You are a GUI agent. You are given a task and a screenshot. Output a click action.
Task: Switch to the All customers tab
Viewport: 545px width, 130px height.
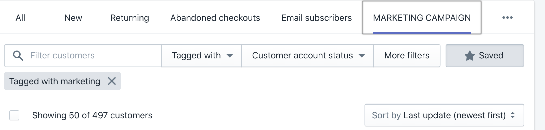pos(20,18)
